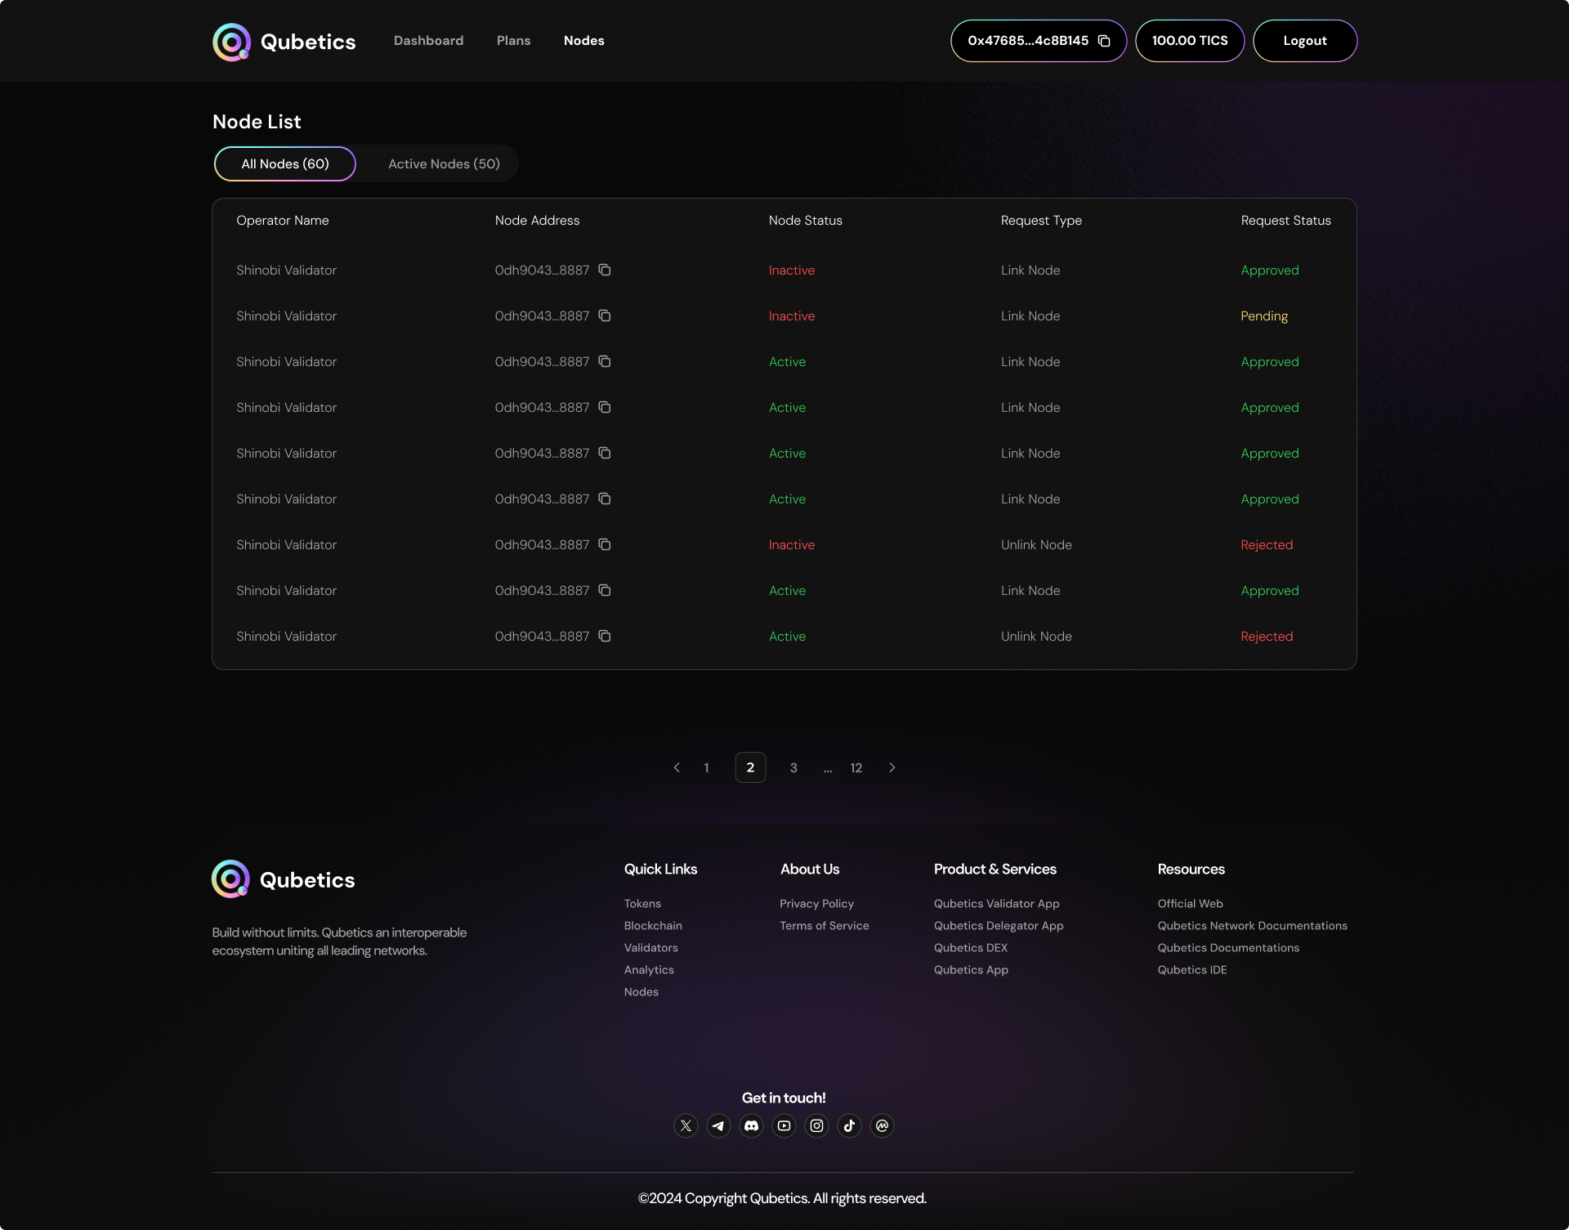Open the X (Twitter) social icon
Image resolution: width=1569 pixels, height=1230 pixels.
(686, 1125)
